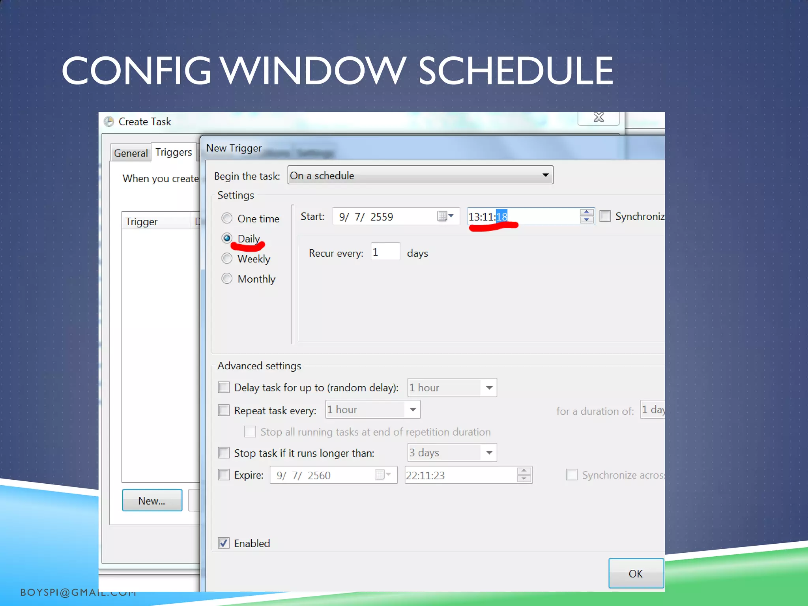Uncheck the Enabled checkbox
This screenshot has width=808, height=606.
point(224,543)
